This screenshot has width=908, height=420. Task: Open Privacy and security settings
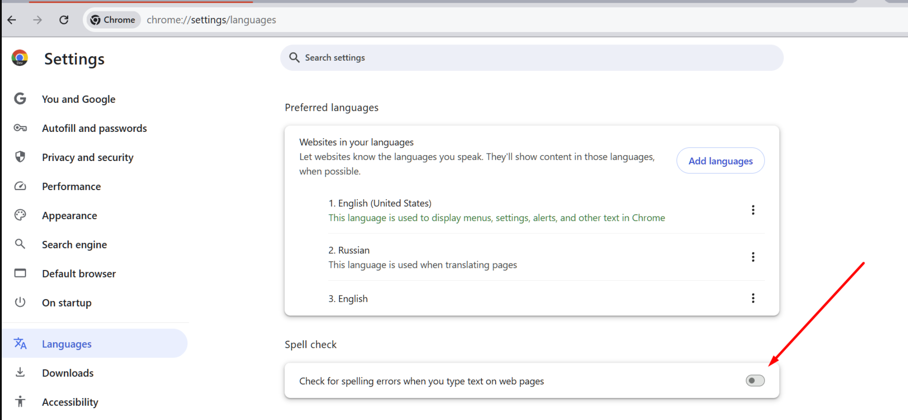[88, 157]
